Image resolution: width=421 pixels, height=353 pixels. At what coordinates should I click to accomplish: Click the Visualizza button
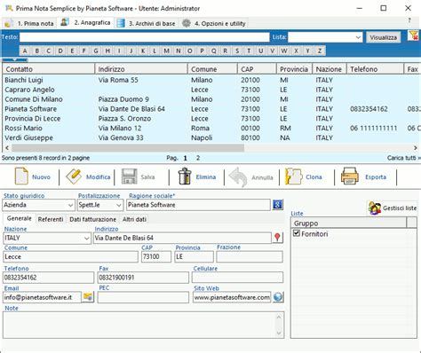(x=383, y=37)
